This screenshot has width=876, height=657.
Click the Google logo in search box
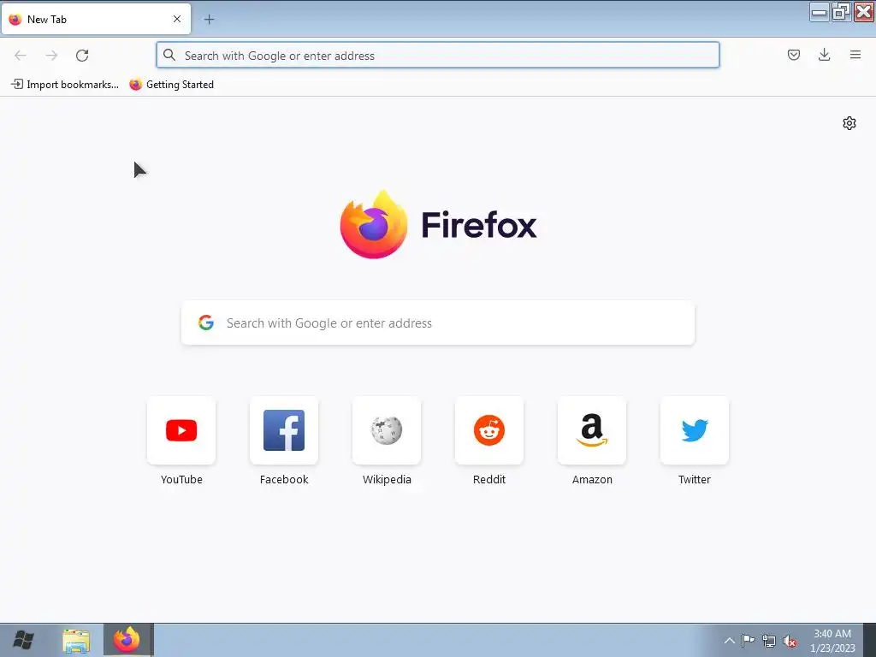pos(206,323)
